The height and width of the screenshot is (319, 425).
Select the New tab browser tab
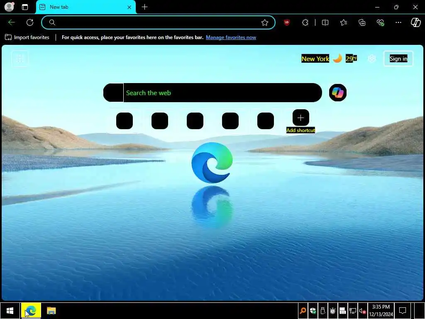click(x=85, y=7)
